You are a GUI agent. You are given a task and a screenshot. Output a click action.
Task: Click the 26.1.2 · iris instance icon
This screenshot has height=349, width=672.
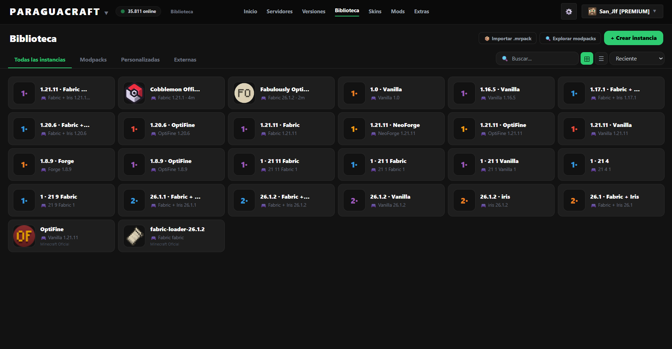tap(464, 200)
